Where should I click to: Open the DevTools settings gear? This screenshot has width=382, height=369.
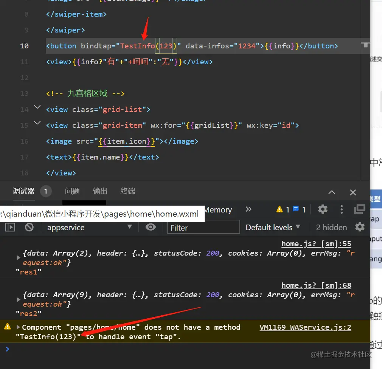coord(323,209)
